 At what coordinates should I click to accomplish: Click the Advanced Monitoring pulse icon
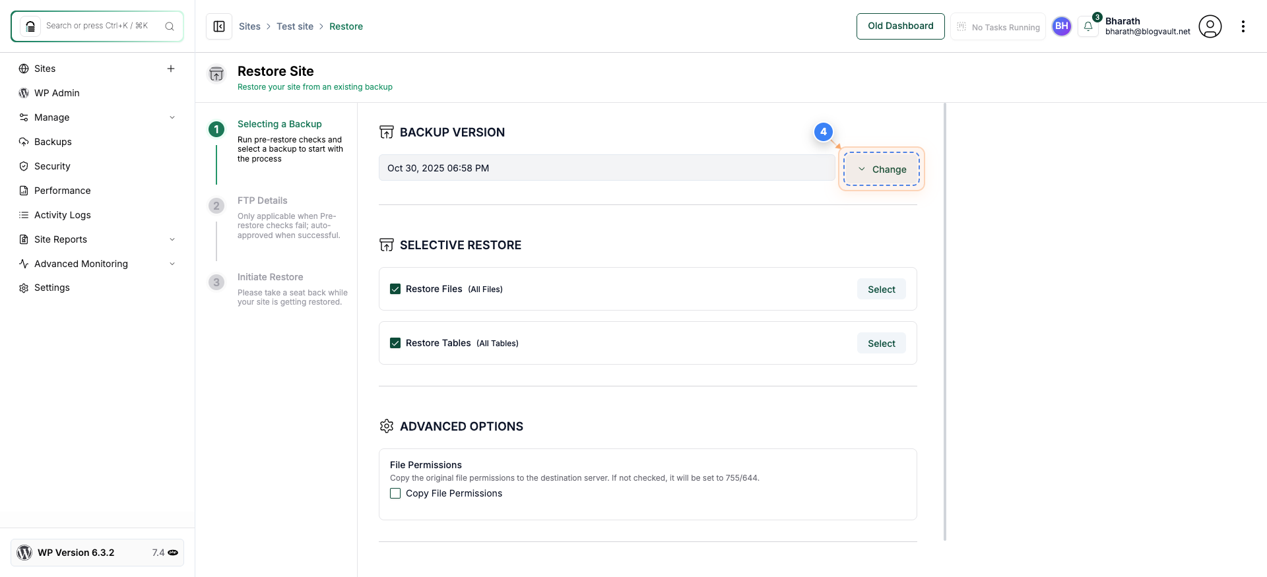tap(24, 264)
